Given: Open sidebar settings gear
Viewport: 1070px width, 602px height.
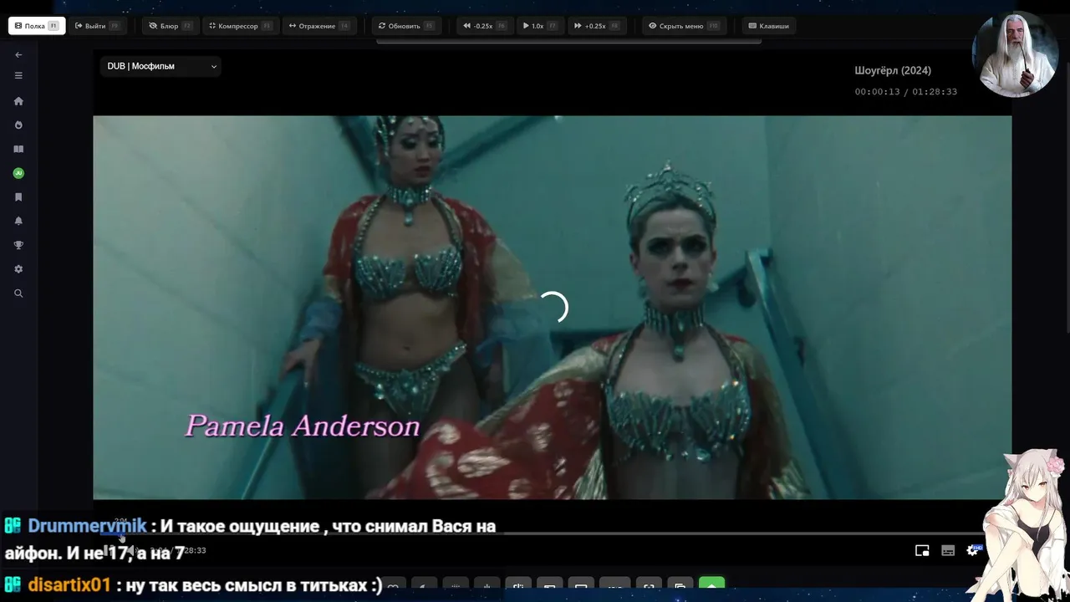Looking at the screenshot, I should pos(18,269).
